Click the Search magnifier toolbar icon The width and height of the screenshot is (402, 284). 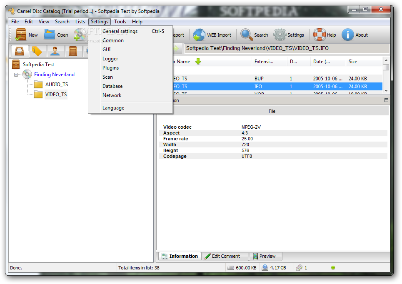246,35
